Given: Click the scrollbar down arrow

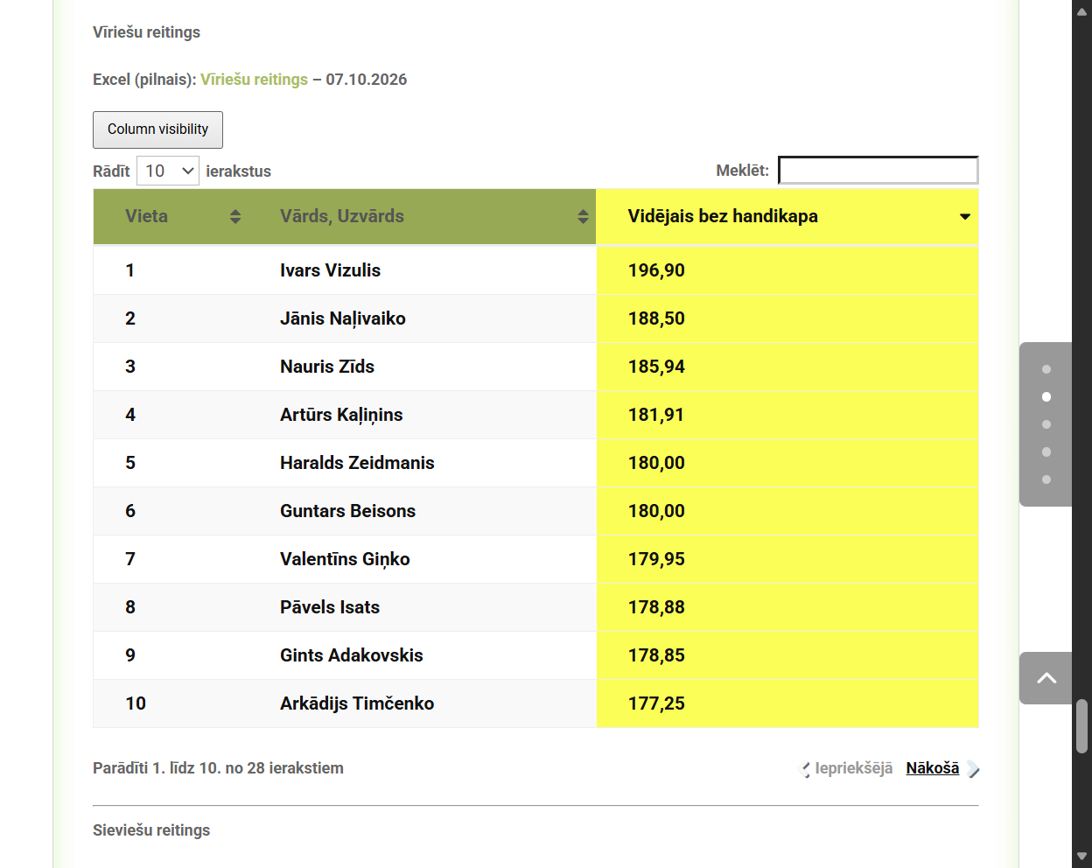Looking at the screenshot, I should pyautogui.click(x=1081, y=856).
